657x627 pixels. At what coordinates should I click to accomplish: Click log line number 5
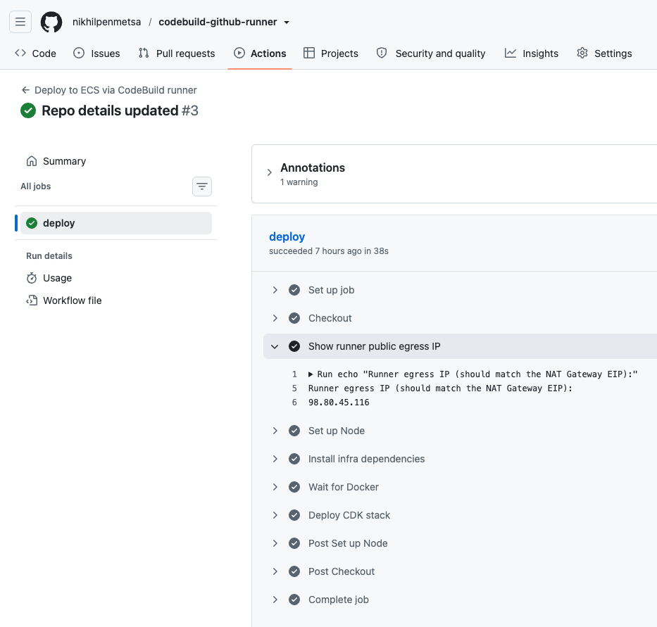tap(294, 388)
